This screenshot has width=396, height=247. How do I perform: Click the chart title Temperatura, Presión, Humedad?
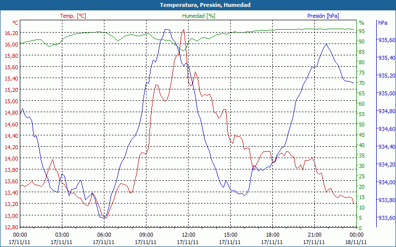205,5
